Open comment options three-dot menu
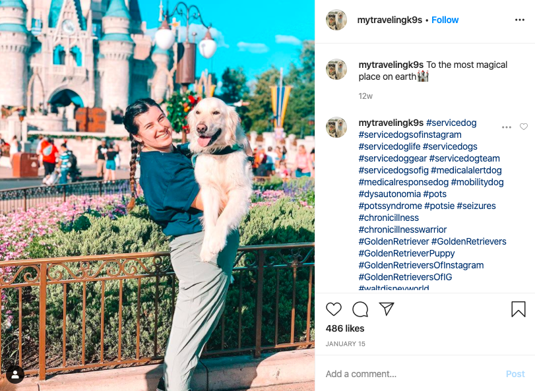 507,127
